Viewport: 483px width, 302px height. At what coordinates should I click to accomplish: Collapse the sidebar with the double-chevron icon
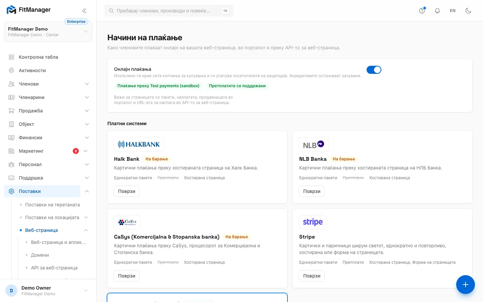pyautogui.click(x=84, y=11)
